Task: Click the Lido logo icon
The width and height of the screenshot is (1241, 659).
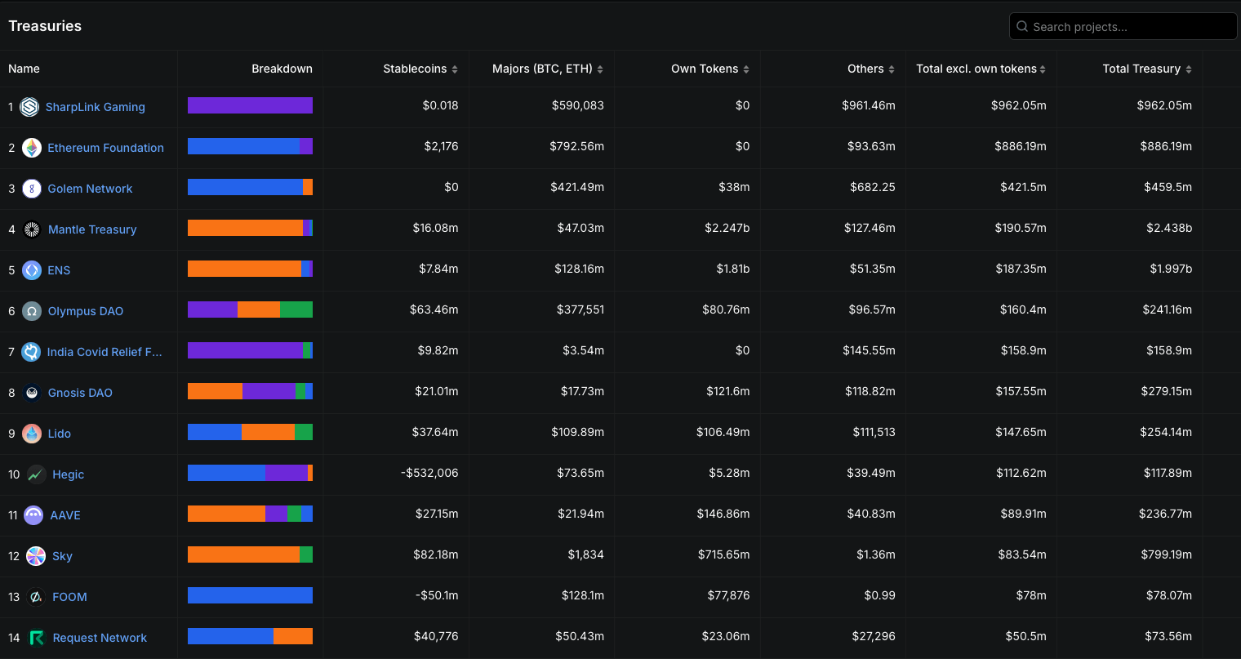Action: (x=32, y=434)
